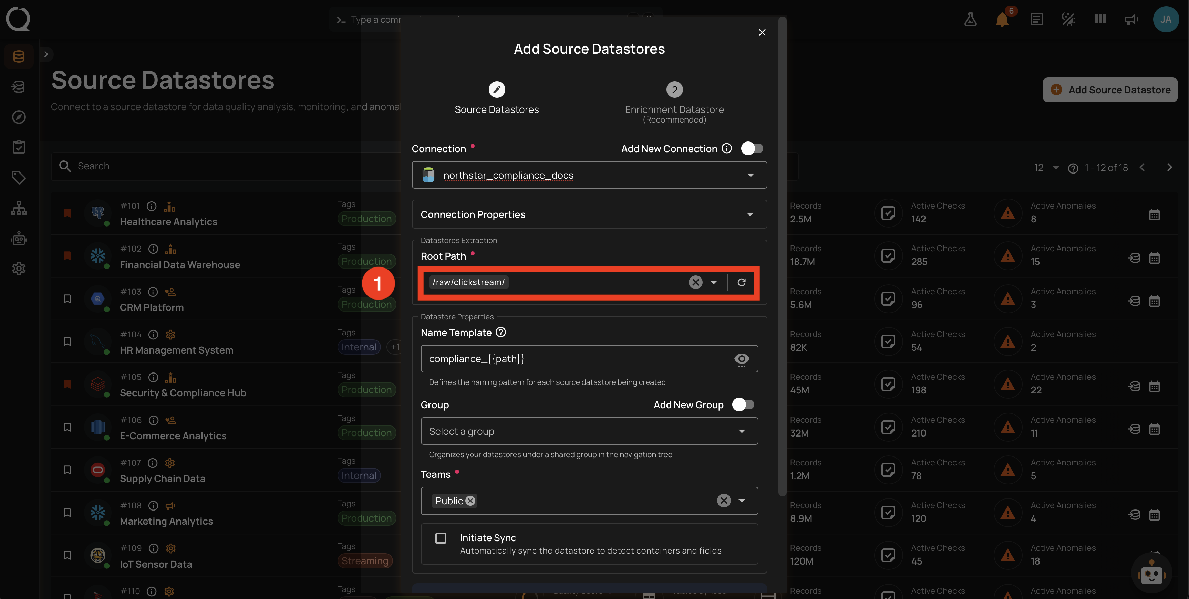
Task: Close the Add Source Datastores dialog
Action: (762, 32)
